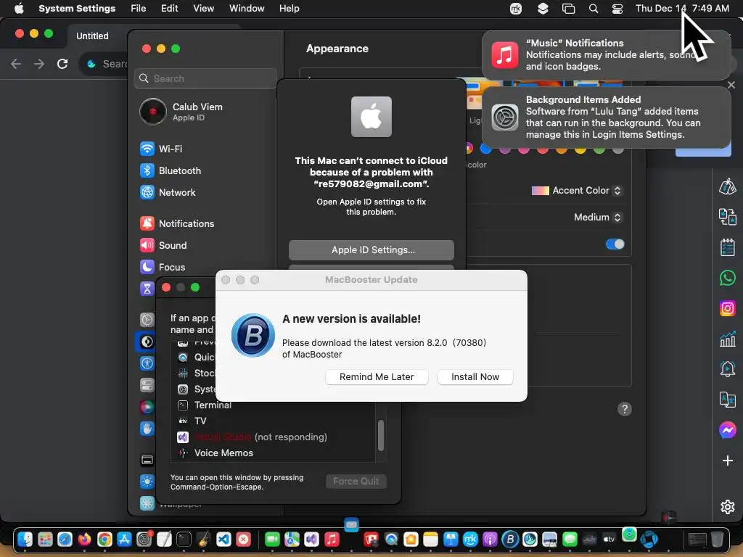
Task: Open the Apple menu
Action: pos(19,9)
